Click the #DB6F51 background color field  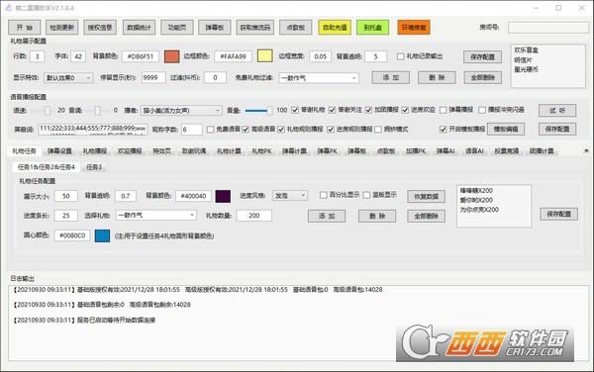(141, 56)
